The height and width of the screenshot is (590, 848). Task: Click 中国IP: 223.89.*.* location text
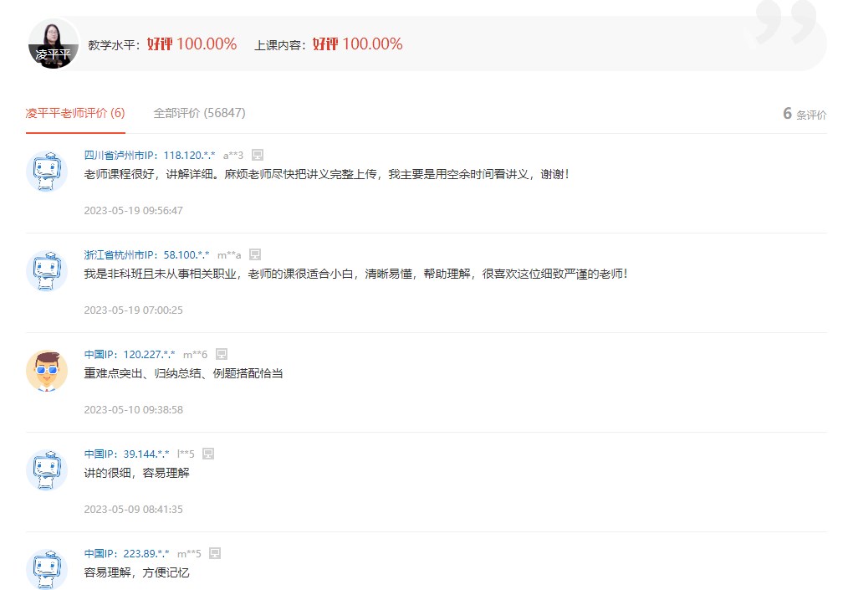[x=126, y=554]
